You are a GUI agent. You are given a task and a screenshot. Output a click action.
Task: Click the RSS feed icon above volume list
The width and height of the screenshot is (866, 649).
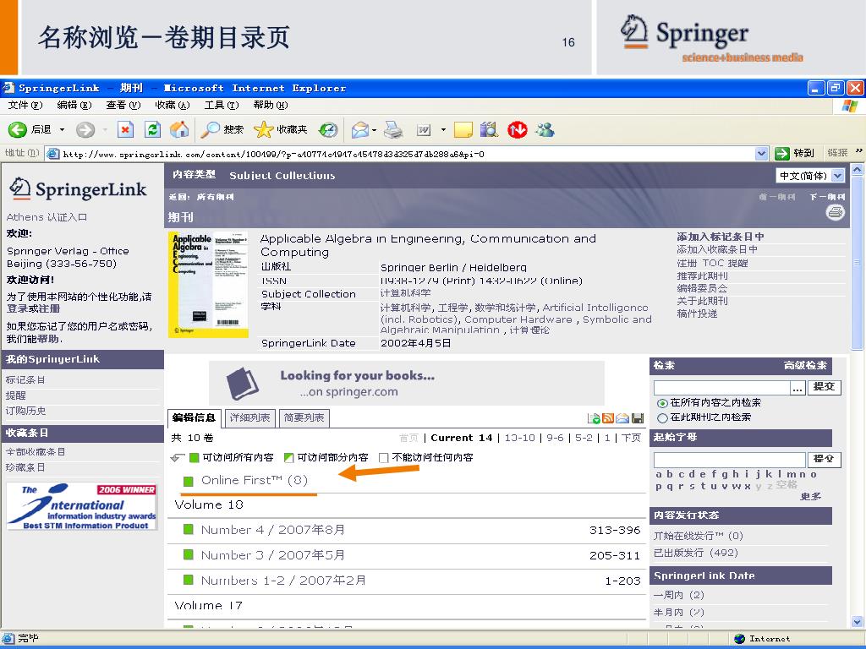tap(608, 418)
